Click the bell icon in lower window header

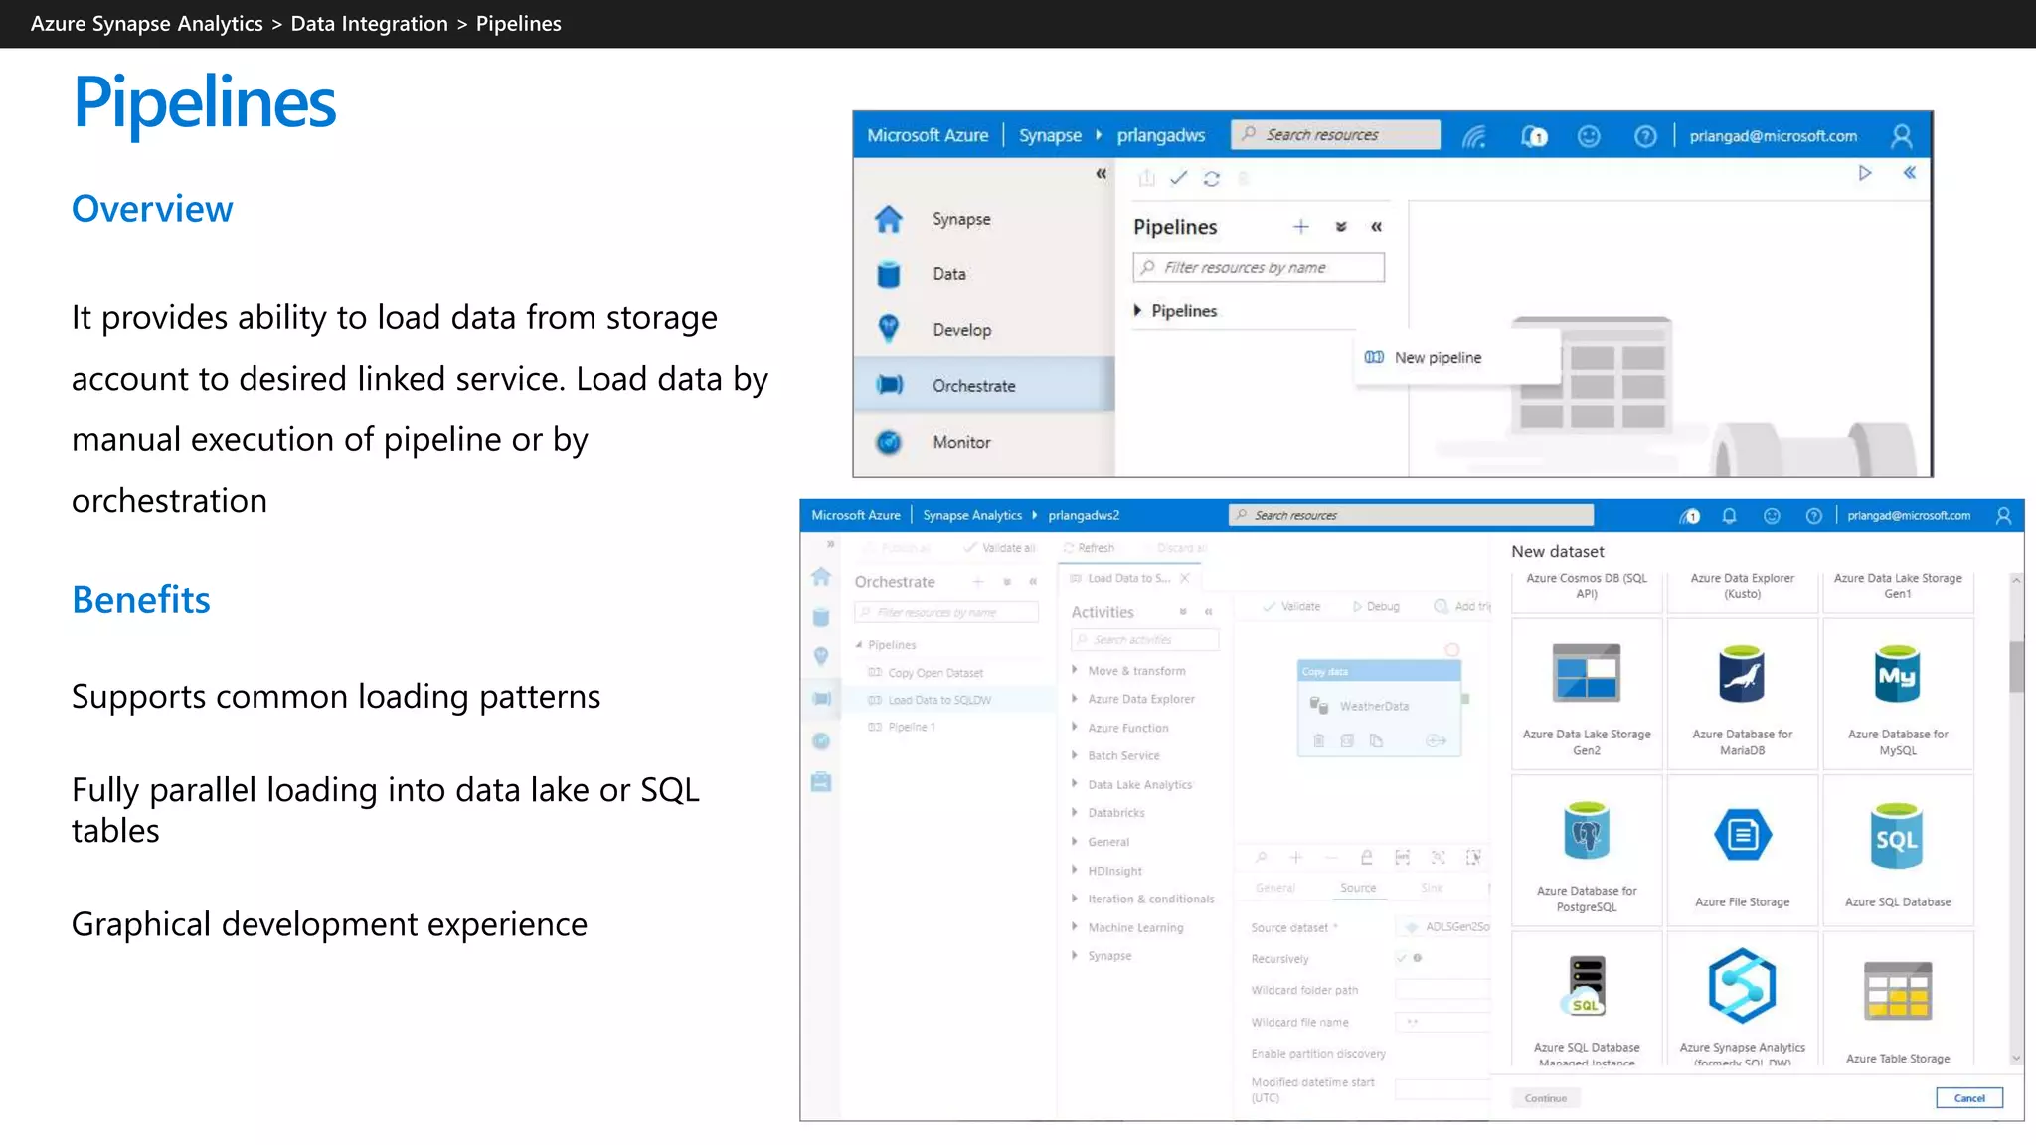tap(1729, 516)
